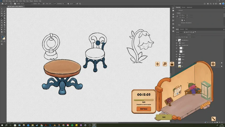Toggle pressure for opacity in options bar
The image size is (225, 127).
44,4
